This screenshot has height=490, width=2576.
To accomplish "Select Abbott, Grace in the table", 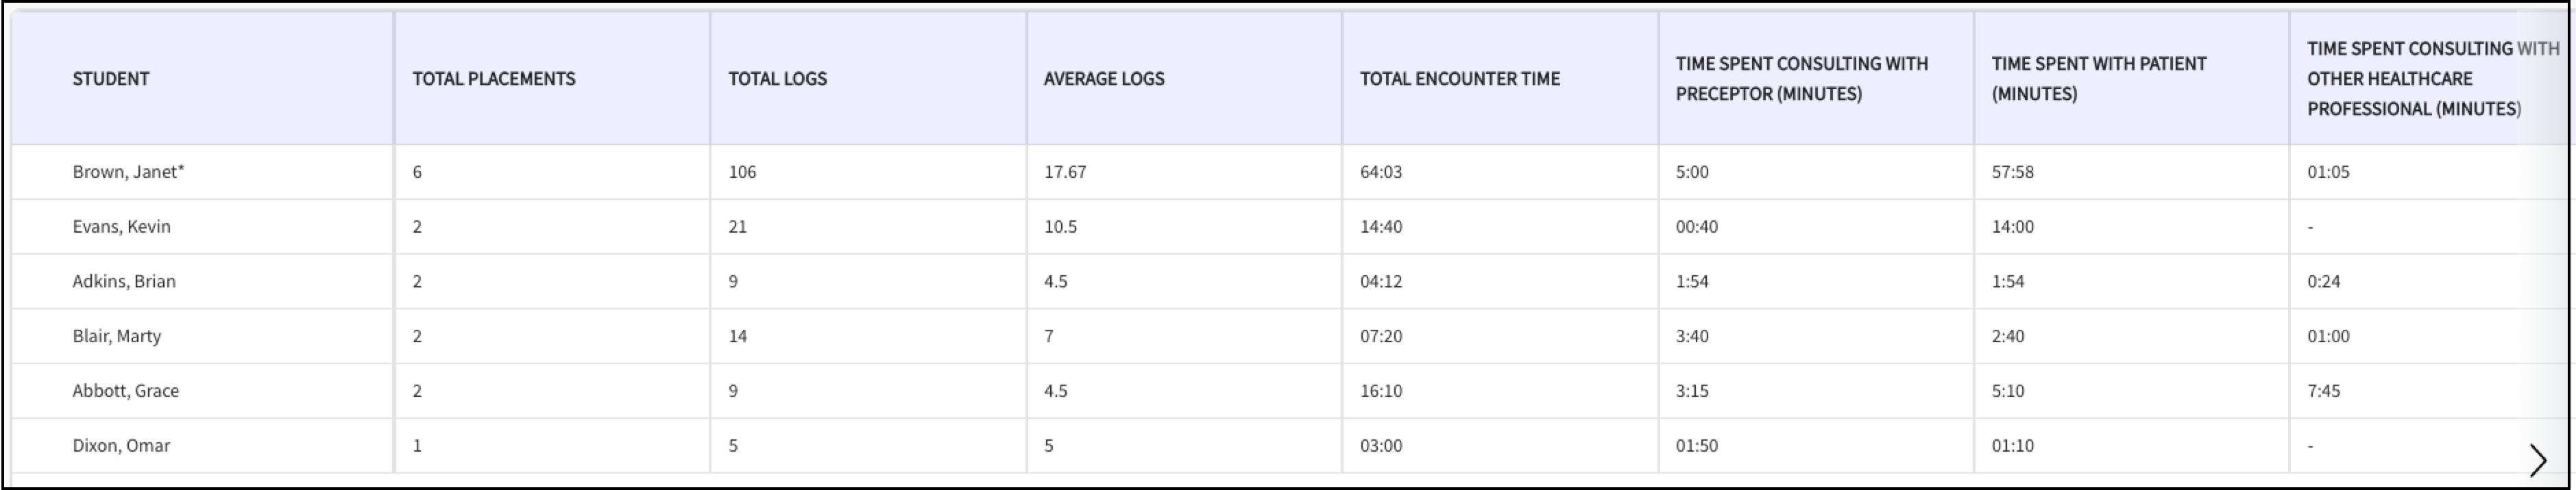I will (x=125, y=391).
